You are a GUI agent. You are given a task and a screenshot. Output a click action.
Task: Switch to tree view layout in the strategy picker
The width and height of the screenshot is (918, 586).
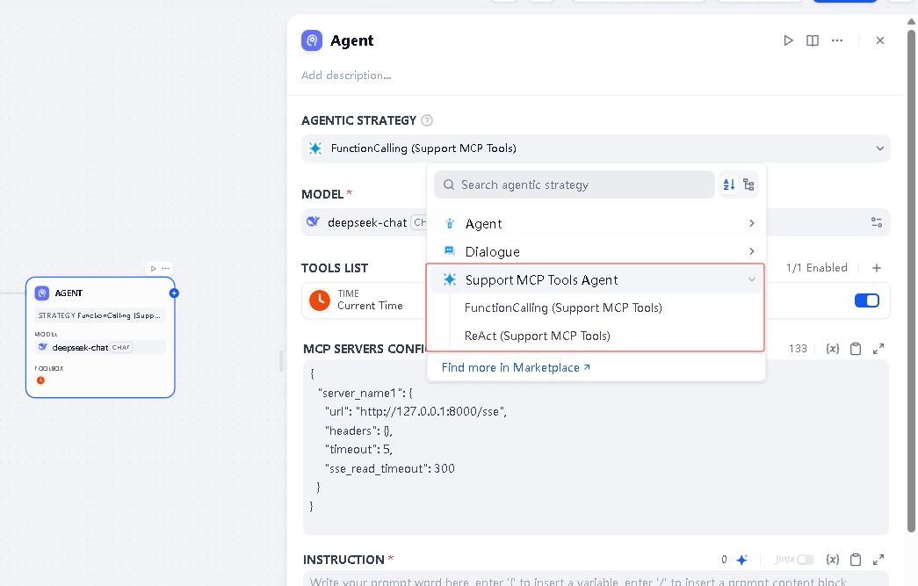(748, 184)
